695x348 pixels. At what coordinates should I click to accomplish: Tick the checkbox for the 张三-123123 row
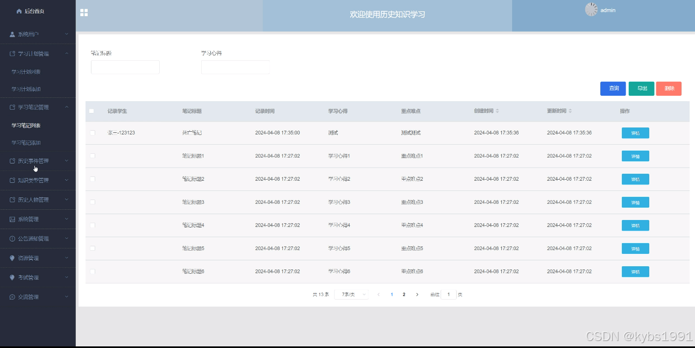click(93, 132)
